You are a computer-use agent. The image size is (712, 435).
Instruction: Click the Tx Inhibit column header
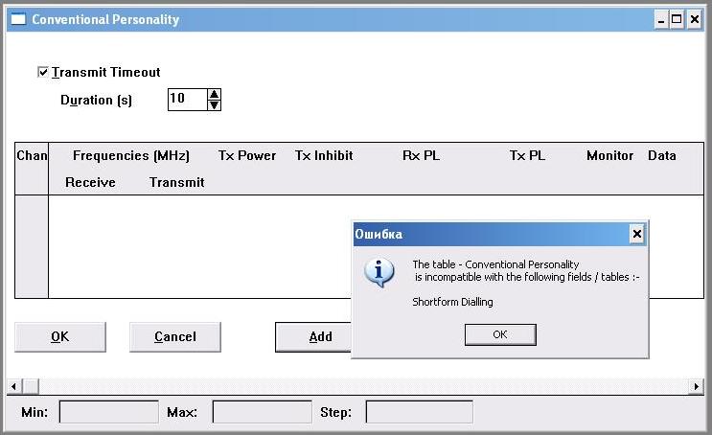tap(324, 155)
